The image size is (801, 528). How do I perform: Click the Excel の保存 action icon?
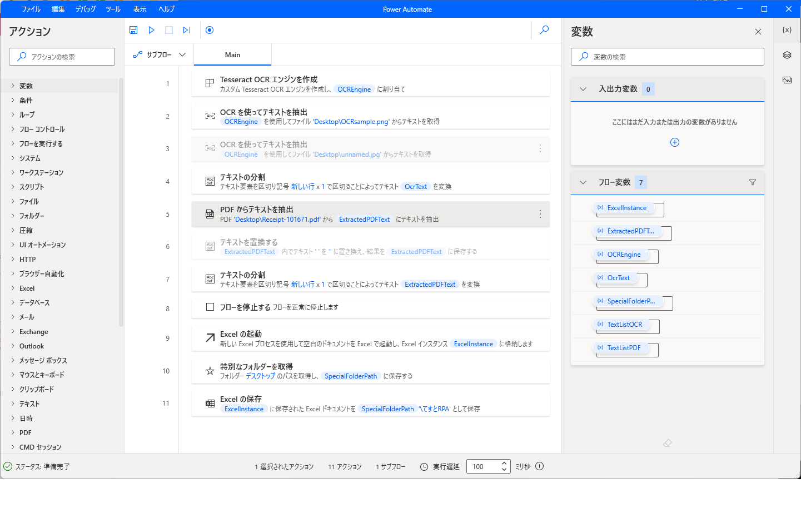pyautogui.click(x=210, y=404)
